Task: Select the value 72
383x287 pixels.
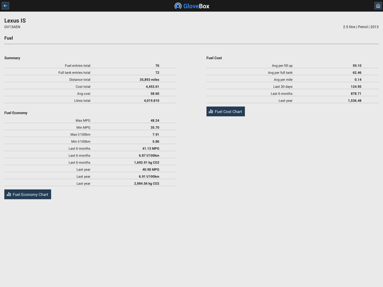Action: point(157,72)
